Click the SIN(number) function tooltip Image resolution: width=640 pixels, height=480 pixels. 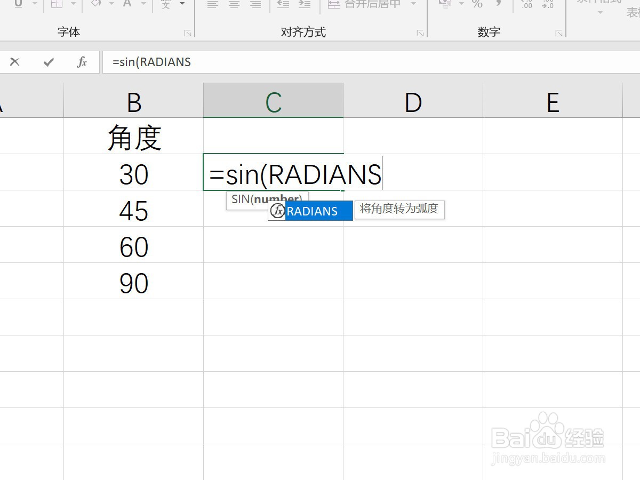267,199
